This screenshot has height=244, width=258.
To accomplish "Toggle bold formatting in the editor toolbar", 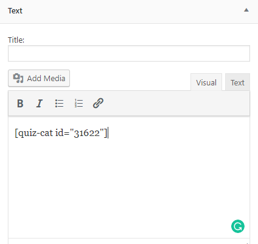I will point(20,103).
